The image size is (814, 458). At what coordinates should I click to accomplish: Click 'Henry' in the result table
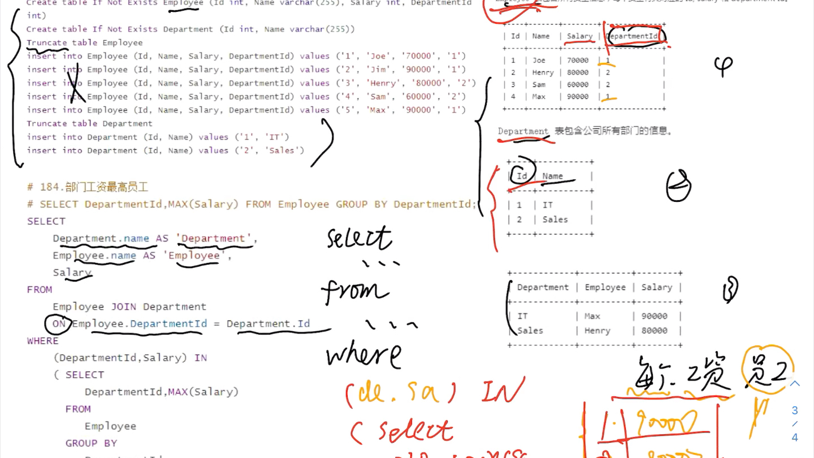[x=597, y=331]
